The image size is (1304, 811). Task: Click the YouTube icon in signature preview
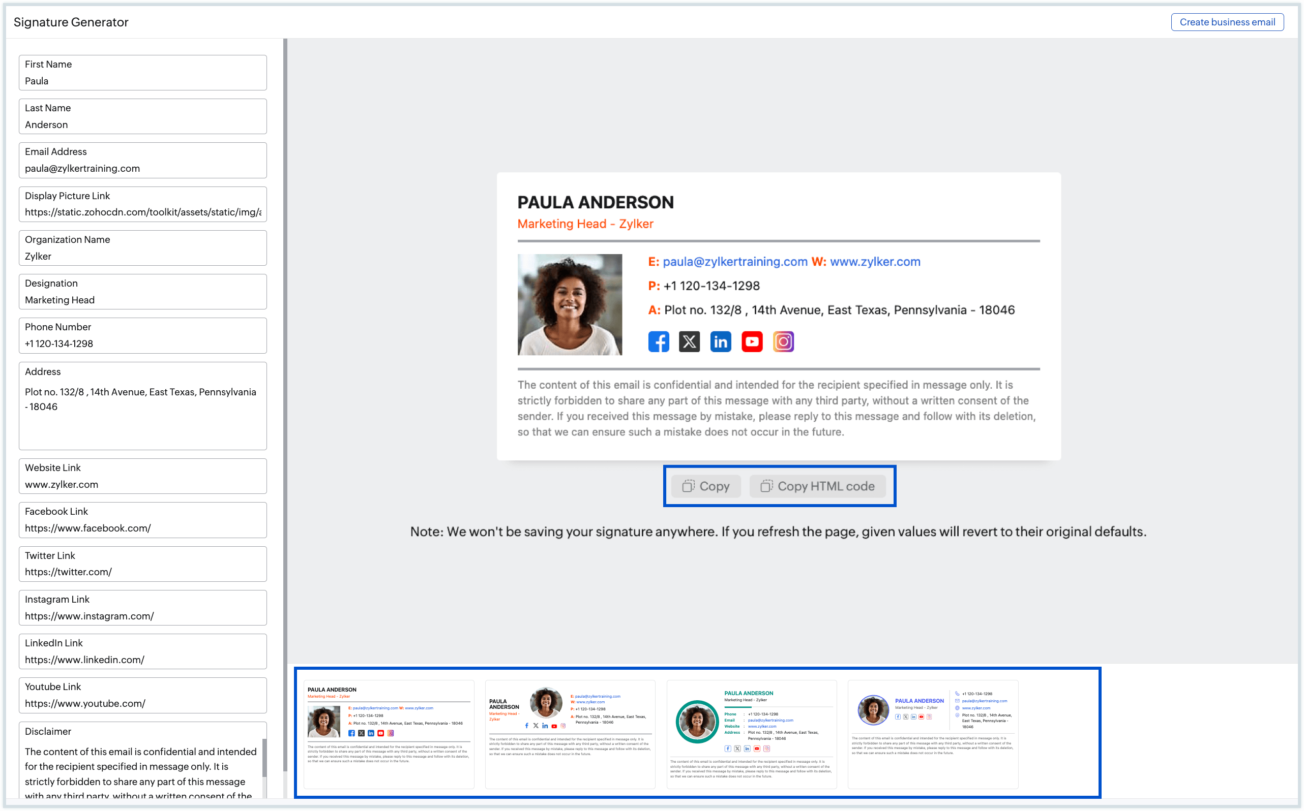tap(752, 341)
